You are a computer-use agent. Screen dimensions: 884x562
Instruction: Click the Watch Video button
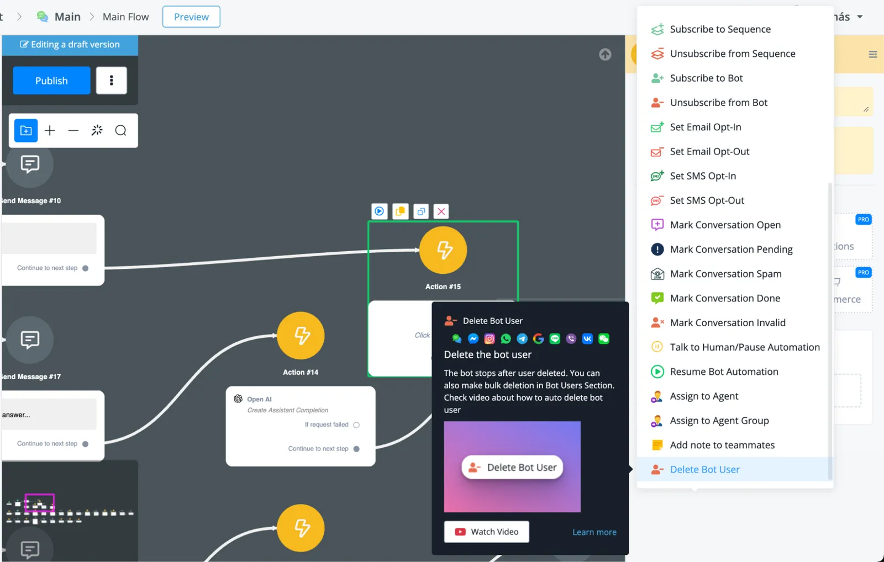[486, 532]
